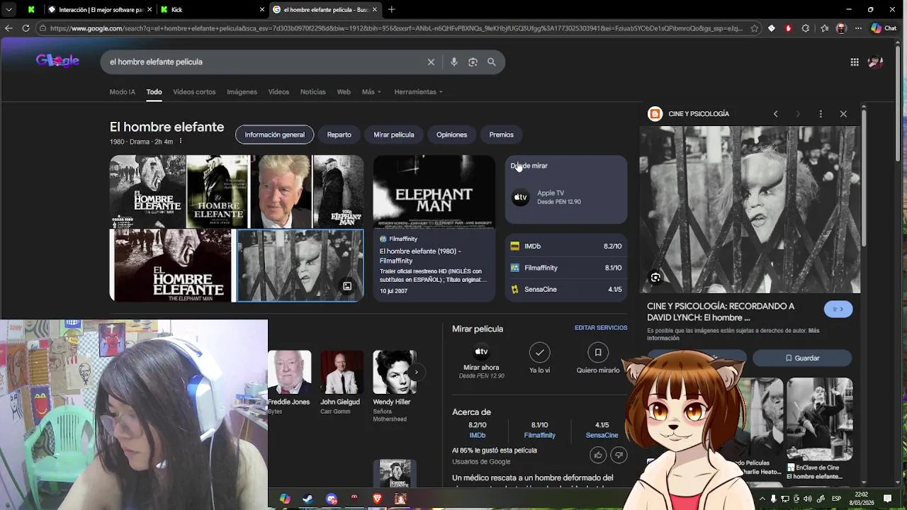907x510 pixels.
Task: Open Freddie Jones cast photo
Action: click(289, 372)
